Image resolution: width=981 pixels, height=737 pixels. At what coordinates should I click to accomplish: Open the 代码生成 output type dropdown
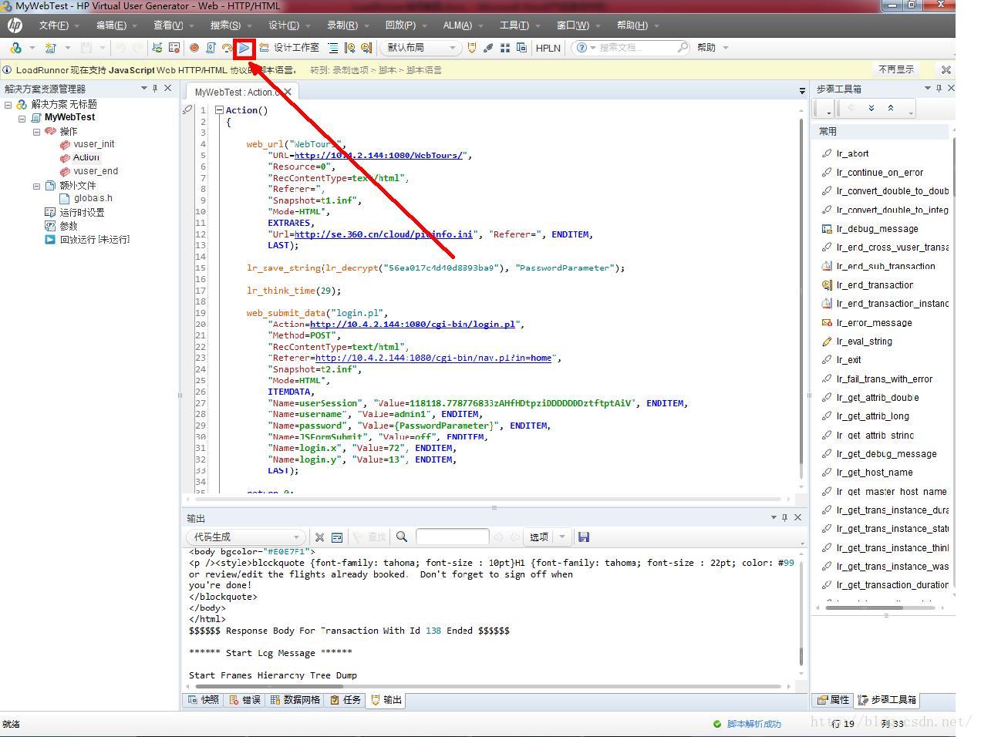[x=245, y=537]
